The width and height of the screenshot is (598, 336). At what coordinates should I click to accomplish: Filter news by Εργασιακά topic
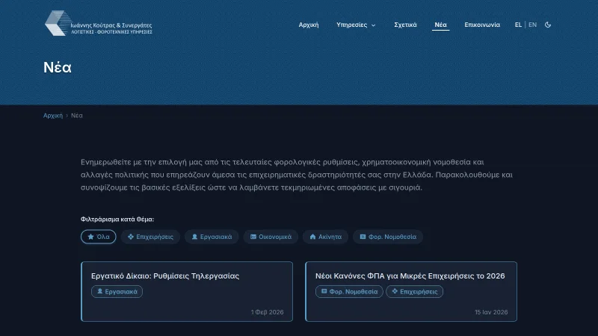pos(212,237)
